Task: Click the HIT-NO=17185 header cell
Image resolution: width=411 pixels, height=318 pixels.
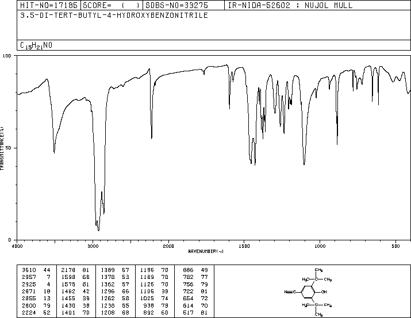Action: (x=49, y=5)
